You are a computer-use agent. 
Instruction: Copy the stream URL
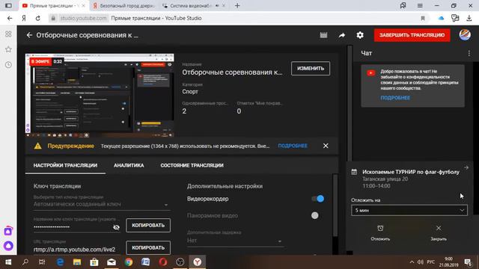tap(148, 247)
